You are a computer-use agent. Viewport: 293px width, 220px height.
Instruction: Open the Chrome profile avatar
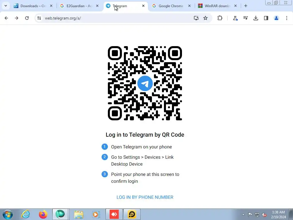tap(276, 18)
